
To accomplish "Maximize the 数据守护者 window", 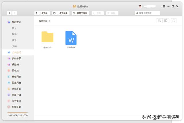I will [173, 6].
